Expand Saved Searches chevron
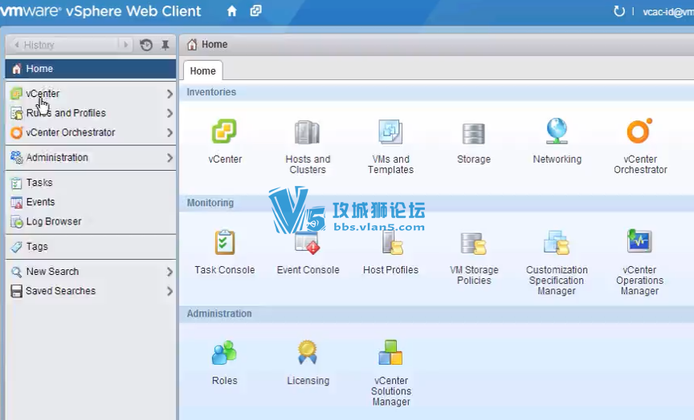 (169, 291)
